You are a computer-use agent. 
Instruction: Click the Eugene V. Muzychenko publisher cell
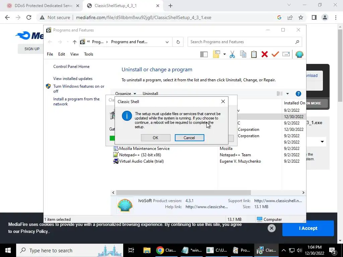(x=240, y=161)
